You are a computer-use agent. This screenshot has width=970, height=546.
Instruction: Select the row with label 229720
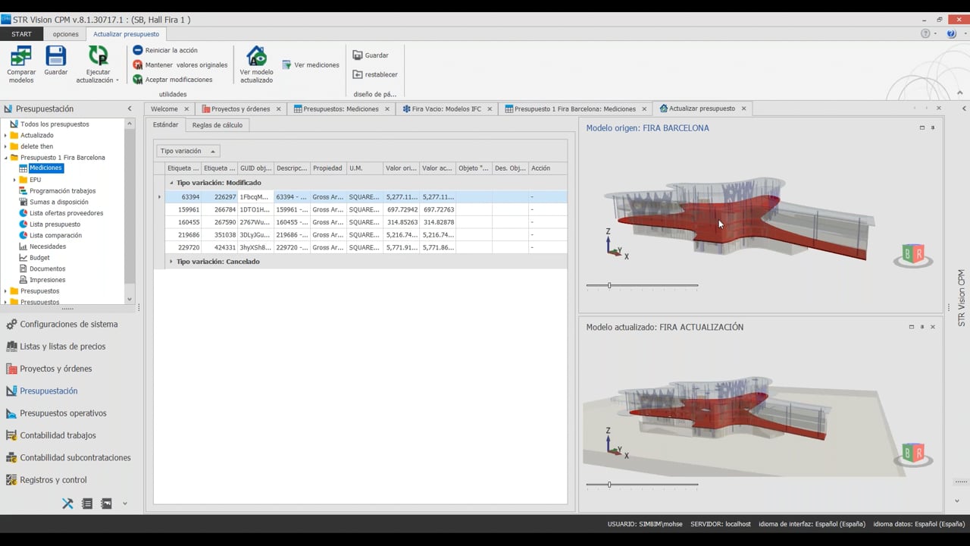click(366, 247)
